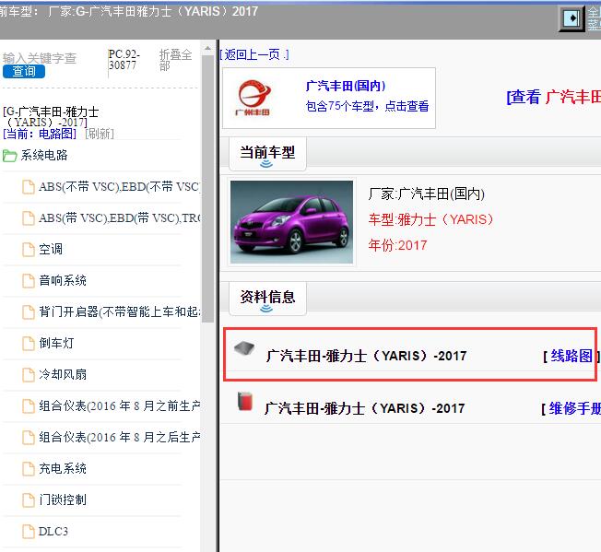Open the 音响系统 circuit item
This screenshot has height=552, width=601.
click(x=63, y=280)
